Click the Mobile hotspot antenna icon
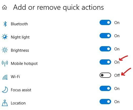133x110 pixels. pyautogui.click(x=5, y=63)
